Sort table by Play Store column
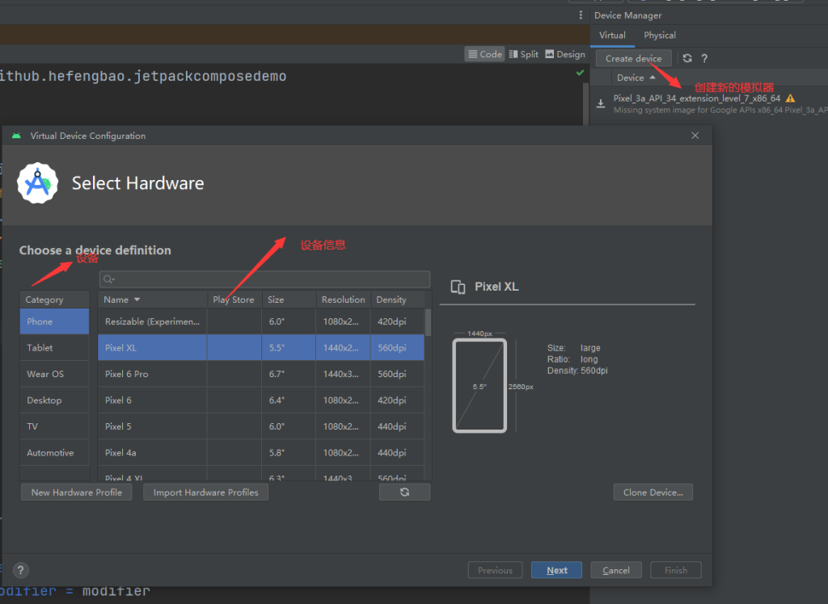The height and width of the screenshot is (604, 828). pyautogui.click(x=234, y=300)
